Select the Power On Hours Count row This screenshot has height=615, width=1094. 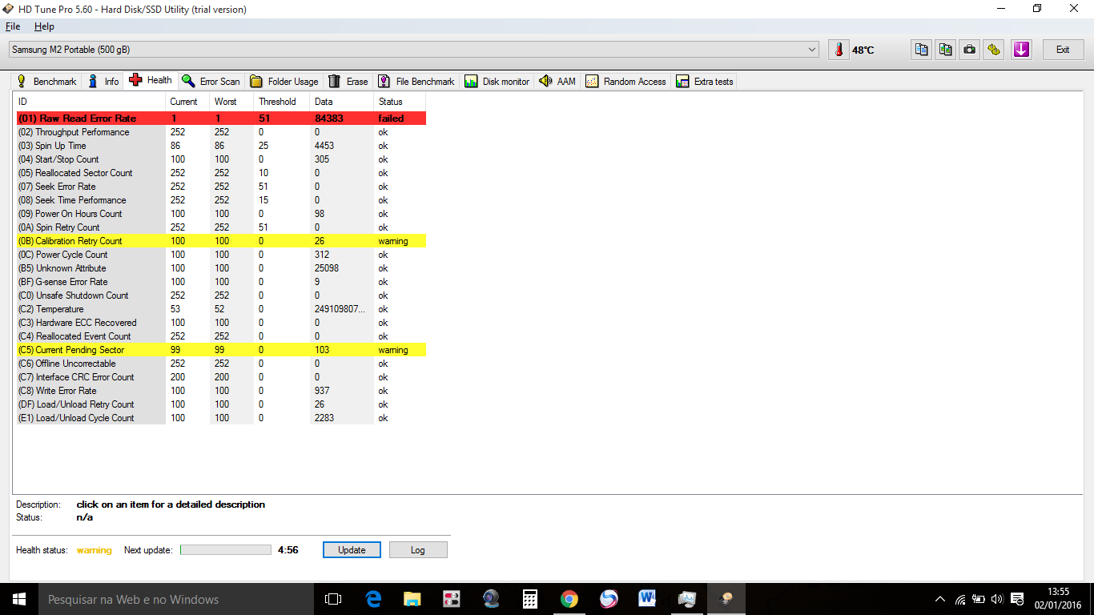click(x=221, y=214)
